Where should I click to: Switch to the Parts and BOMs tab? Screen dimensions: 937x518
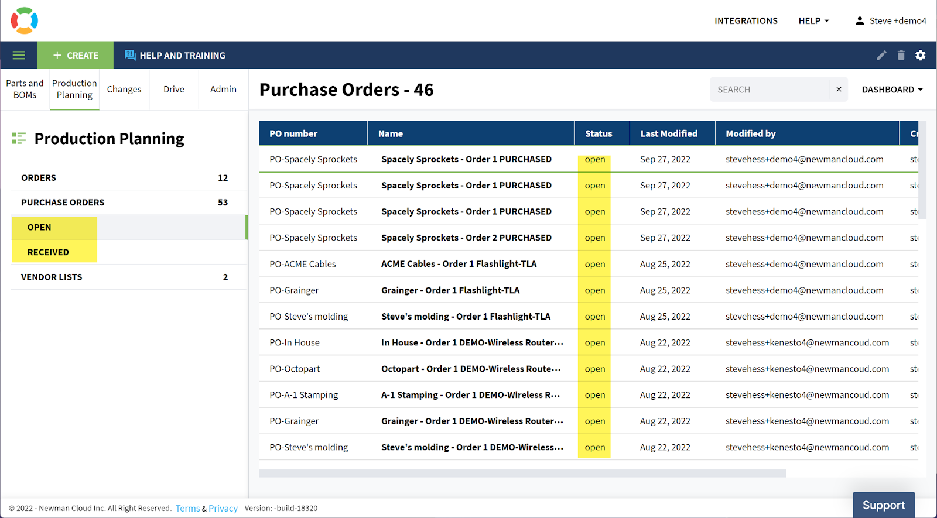click(x=25, y=89)
